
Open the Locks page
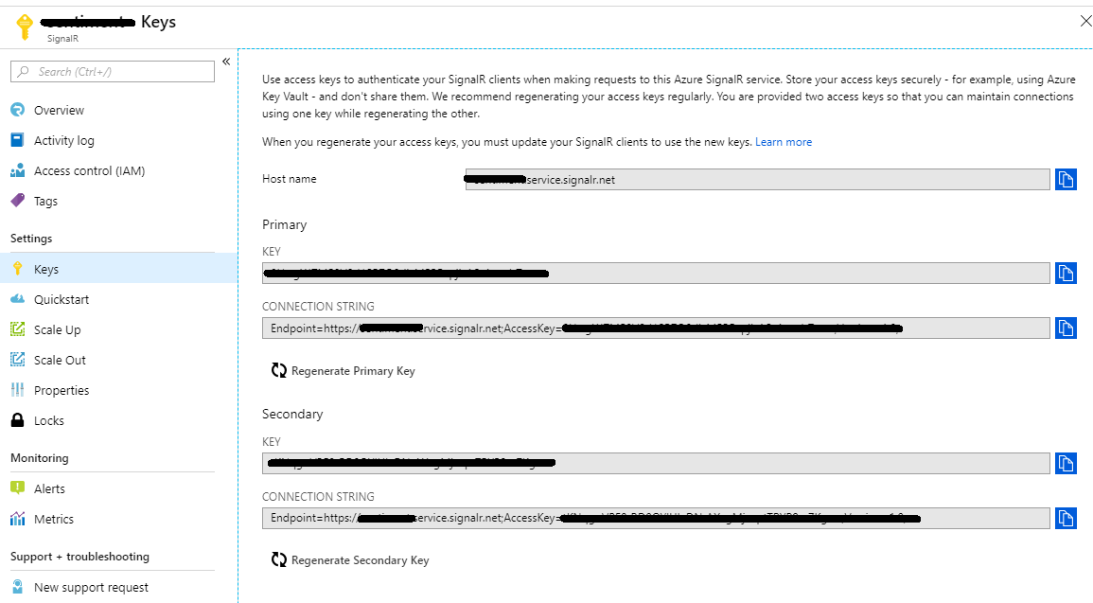(x=49, y=421)
